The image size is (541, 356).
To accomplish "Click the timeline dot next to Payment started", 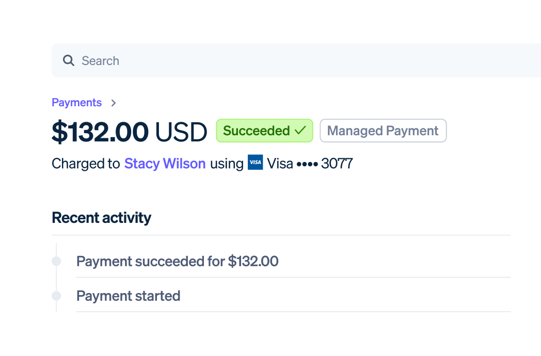I will 56,296.
